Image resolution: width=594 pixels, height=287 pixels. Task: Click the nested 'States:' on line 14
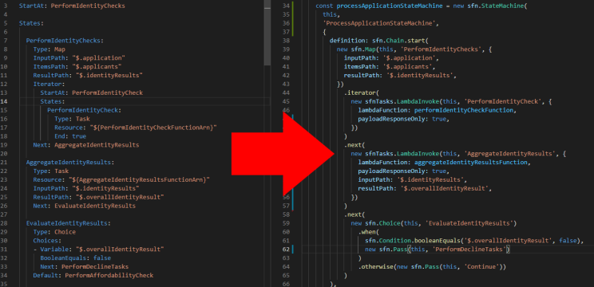click(52, 102)
